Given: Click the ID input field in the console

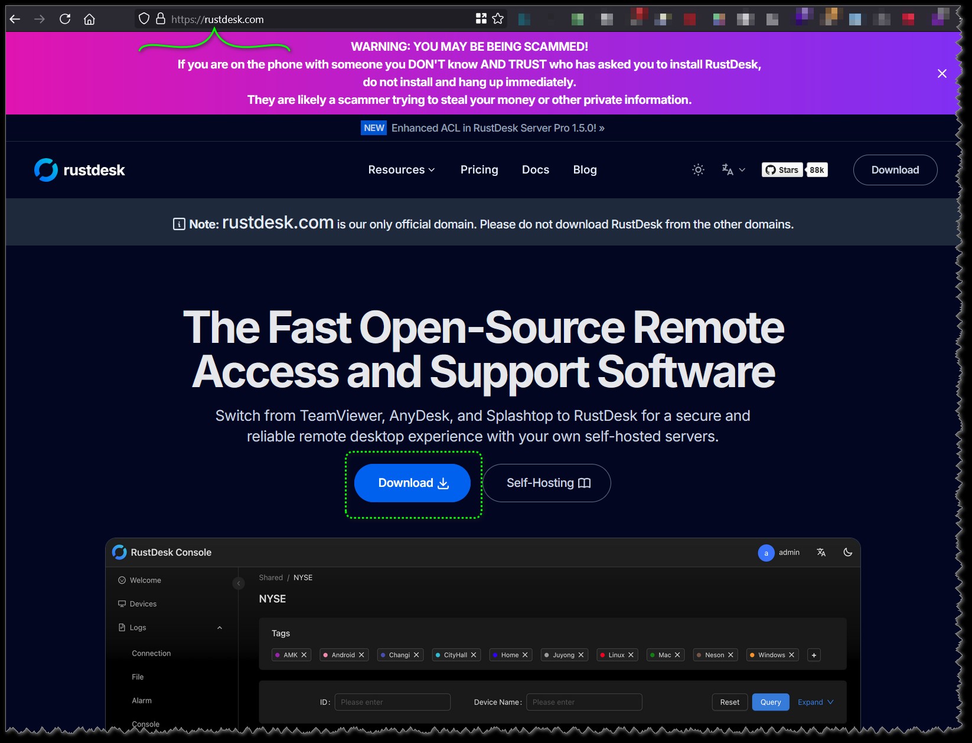Looking at the screenshot, I should pos(393,702).
